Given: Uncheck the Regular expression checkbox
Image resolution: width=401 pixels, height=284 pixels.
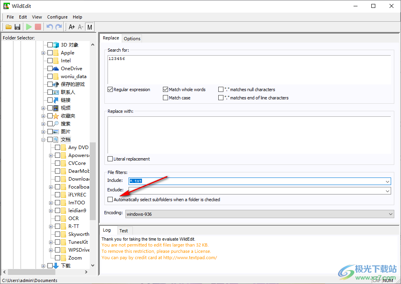Looking at the screenshot, I should point(110,90).
